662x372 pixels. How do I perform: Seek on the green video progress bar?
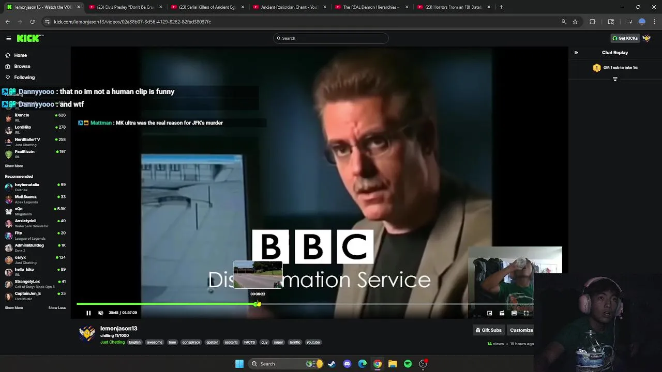[x=167, y=304]
